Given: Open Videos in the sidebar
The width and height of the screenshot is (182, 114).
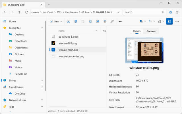Looking at the screenshot, I should (x=18, y=67).
